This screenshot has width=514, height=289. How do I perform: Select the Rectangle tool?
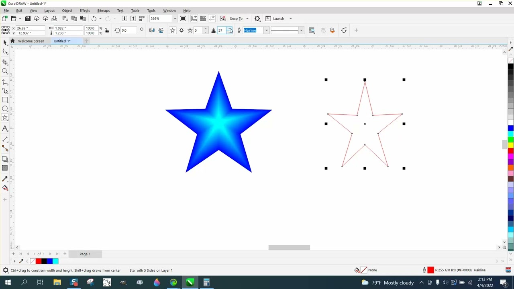point(5,100)
